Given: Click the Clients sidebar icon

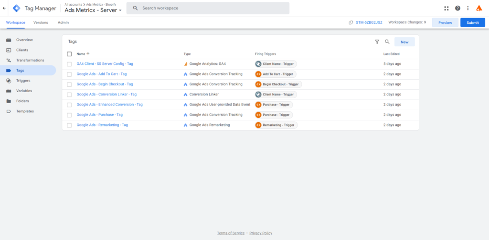Looking at the screenshot, I should click(x=9, y=50).
